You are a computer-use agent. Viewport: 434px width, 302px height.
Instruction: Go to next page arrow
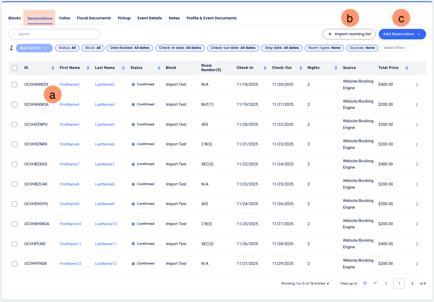click(x=412, y=284)
